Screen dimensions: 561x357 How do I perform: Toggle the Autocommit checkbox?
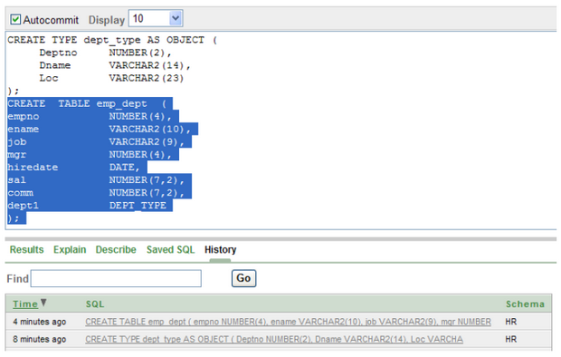pyautogui.click(x=15, y=19)
